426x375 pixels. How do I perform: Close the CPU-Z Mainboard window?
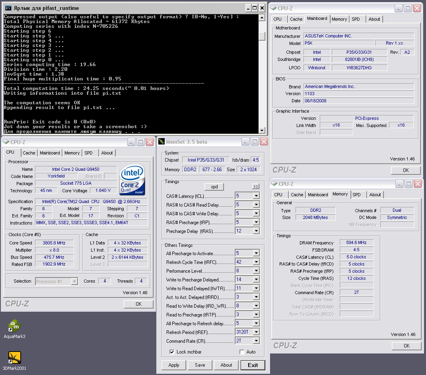tap(417, 8)
